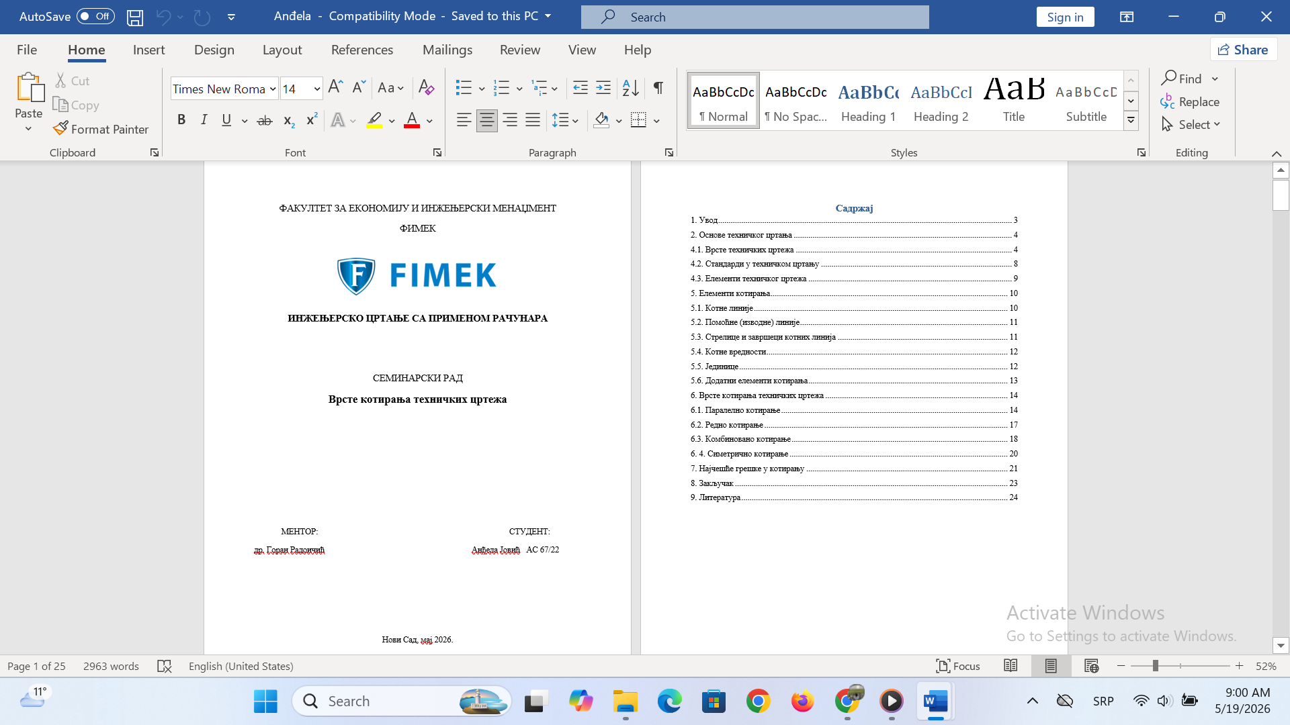Toggle show paragraph marks

click(x=658, y=87)
